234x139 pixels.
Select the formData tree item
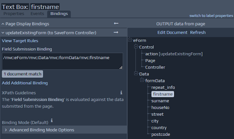point(155,81)
